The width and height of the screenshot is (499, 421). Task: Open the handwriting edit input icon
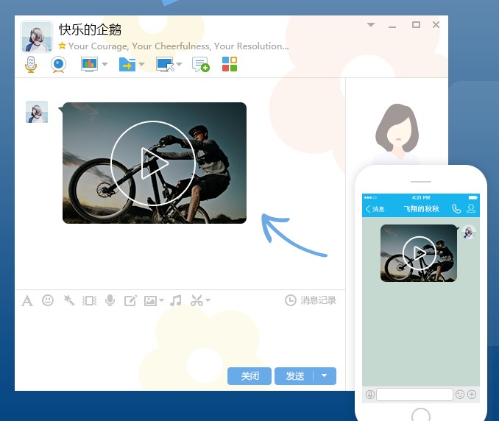(130, 300)
